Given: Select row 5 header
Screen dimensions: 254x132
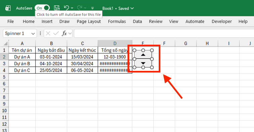Looking at the screenshot, I should tap(4, 77).
